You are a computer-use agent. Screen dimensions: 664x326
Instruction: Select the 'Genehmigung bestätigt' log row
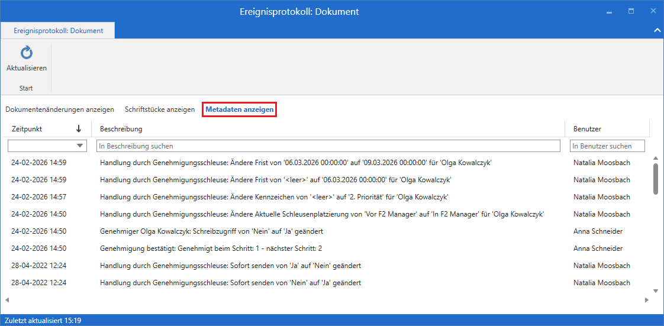pos(211,248)
